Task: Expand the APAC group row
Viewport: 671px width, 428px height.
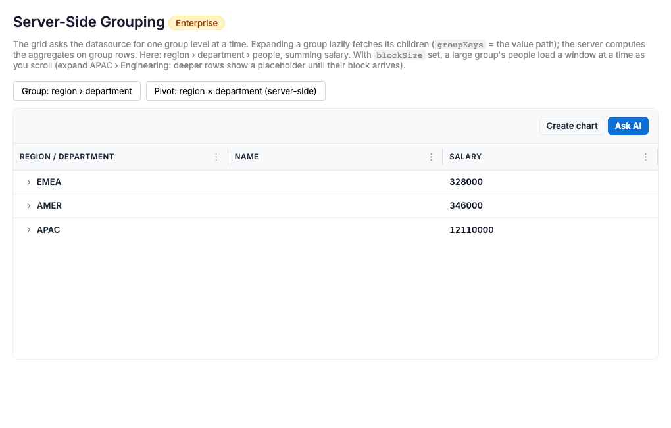Action: tap(29, 230)
